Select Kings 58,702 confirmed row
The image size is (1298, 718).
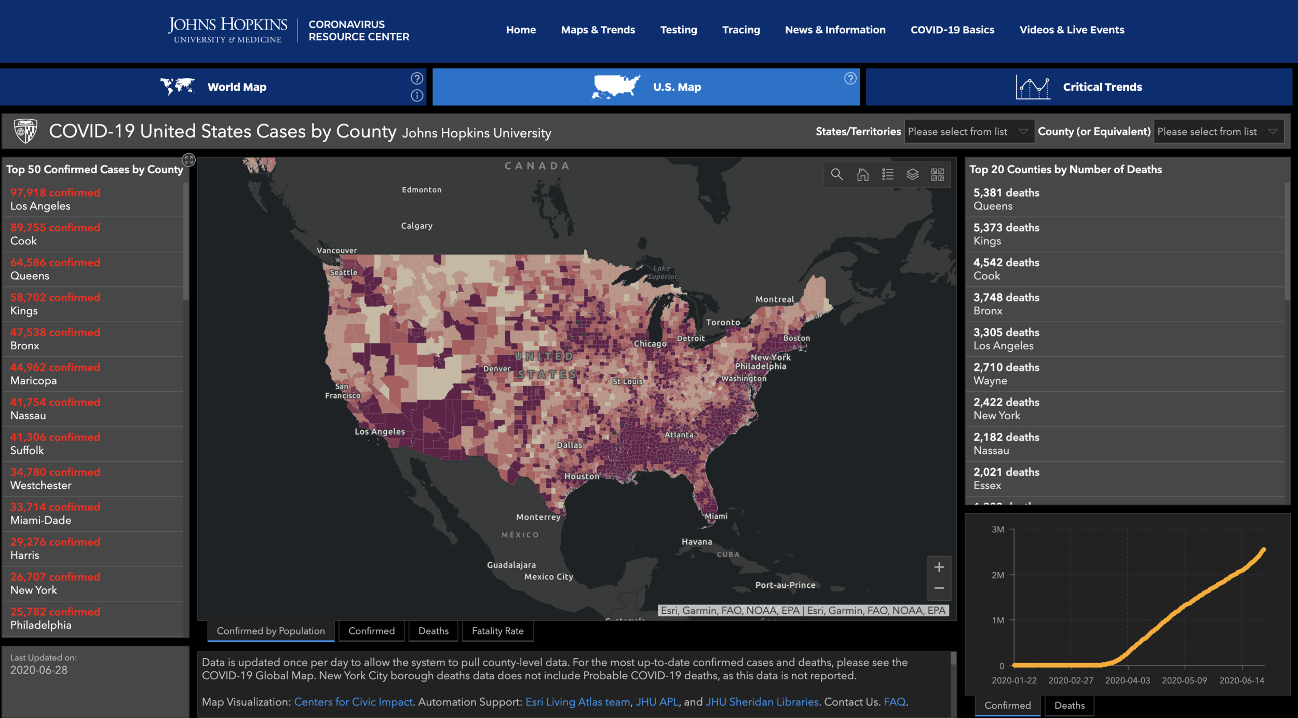pyautogui.click(x=93, y=304)
